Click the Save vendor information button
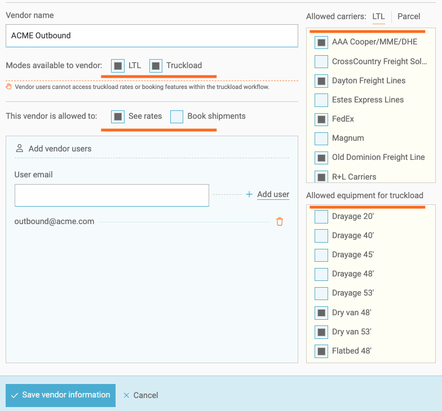Image resolution: width=442 pixels, height=411 pixels. tap(60, 395)
